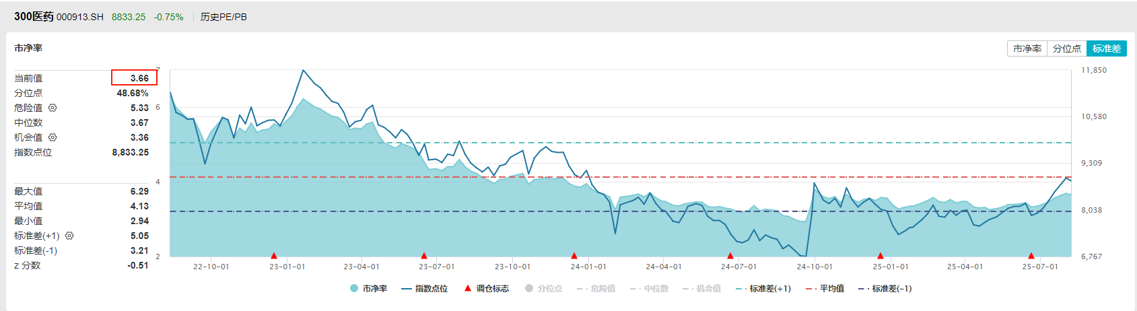Toggle the 指数点位 line in legend
The image size is (1137, 311).
[424, 289]
